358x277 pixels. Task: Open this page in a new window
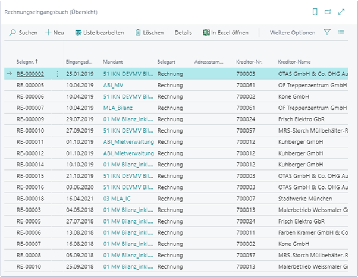(328, 12)
